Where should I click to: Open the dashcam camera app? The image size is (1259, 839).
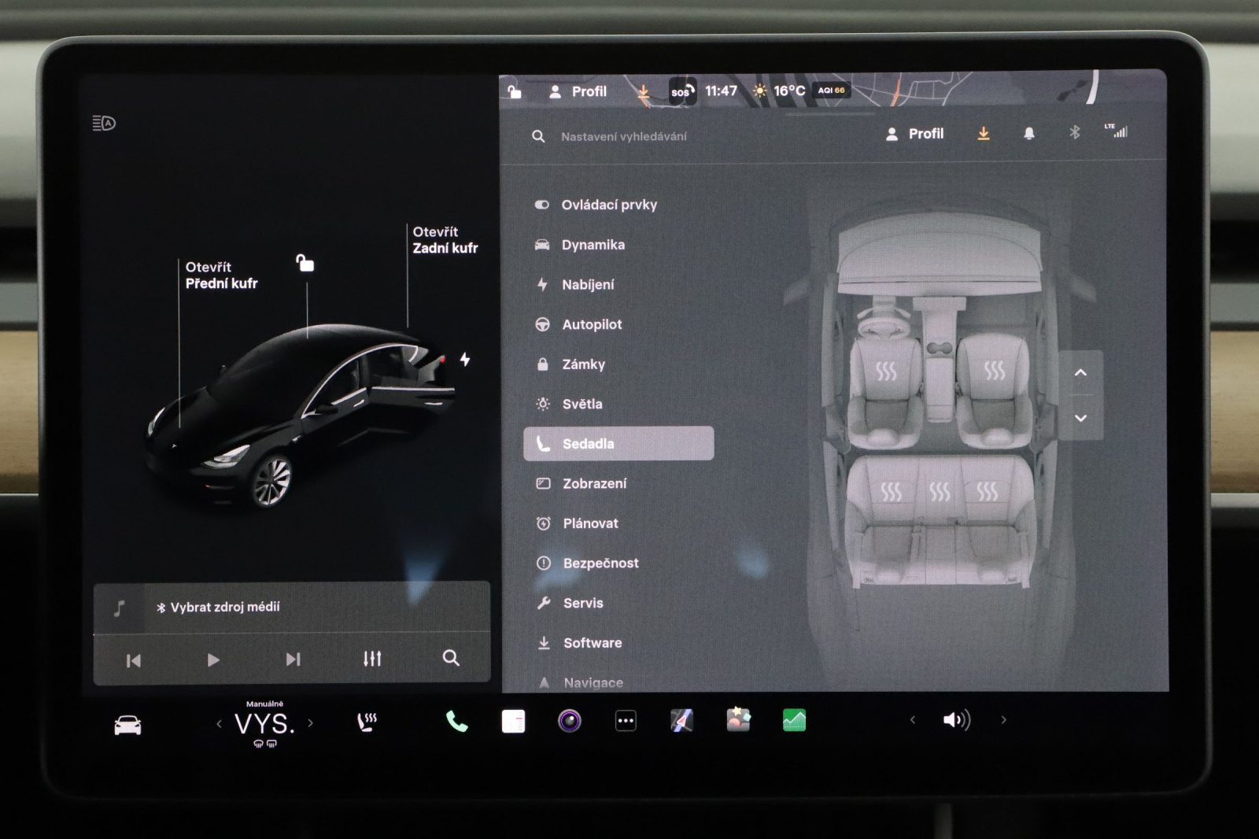tap(569, 721)
